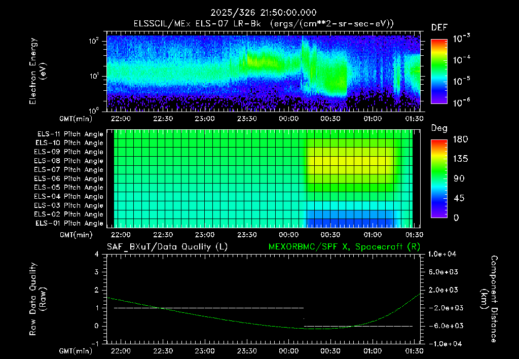
Task: Select the ELS-08 Pitch Angle row label
Action: (69, 161)
